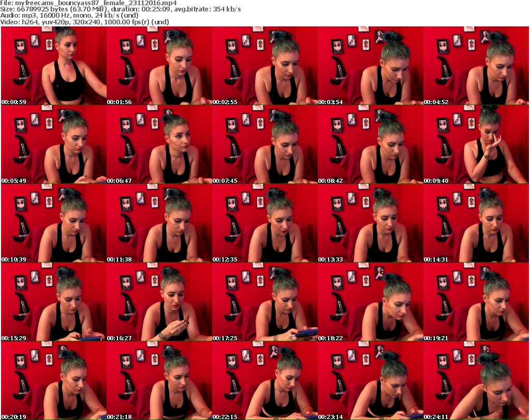Select the thumbnail frame stamped 00:12:35
The width and height of the screenshot is (530, 420).
(264, 223)
